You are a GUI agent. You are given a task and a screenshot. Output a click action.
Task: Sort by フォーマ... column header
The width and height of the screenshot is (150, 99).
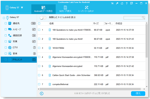pyautogui.click(x=109, y=23)
